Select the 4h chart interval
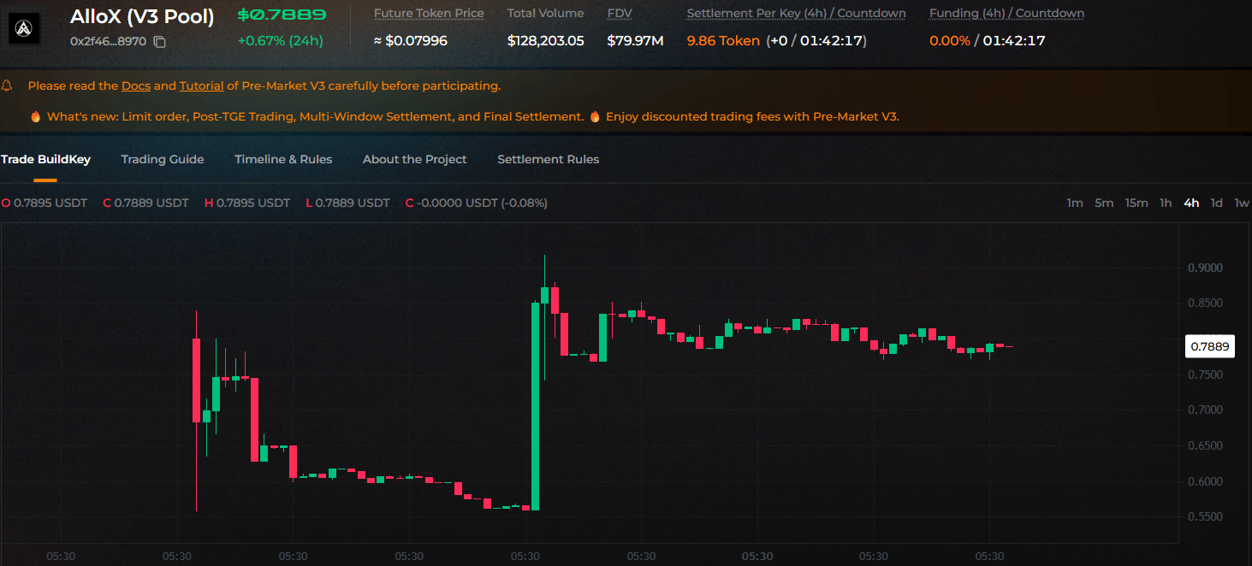Screen dimensions: 1252x566 tap(1191, 203)
